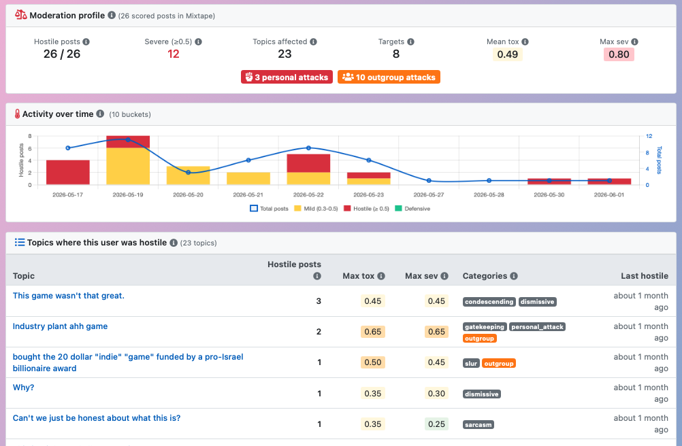Image resolution: width=682 pixels, height=446 pixels.
Task: Click outgroup tag in Industry plant row
Action: (479, 339)
